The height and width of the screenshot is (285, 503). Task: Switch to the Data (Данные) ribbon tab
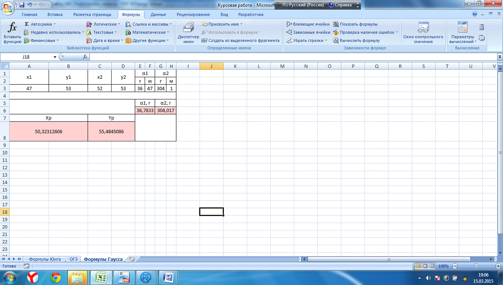pyautogui.click(x=158, y=15)
